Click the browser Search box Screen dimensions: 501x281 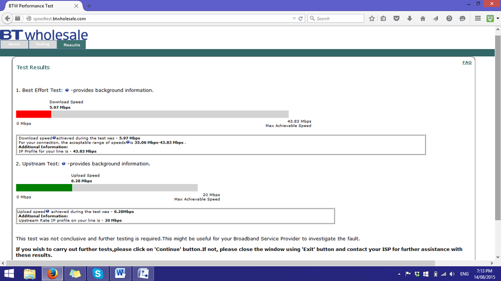coord(336,18)
